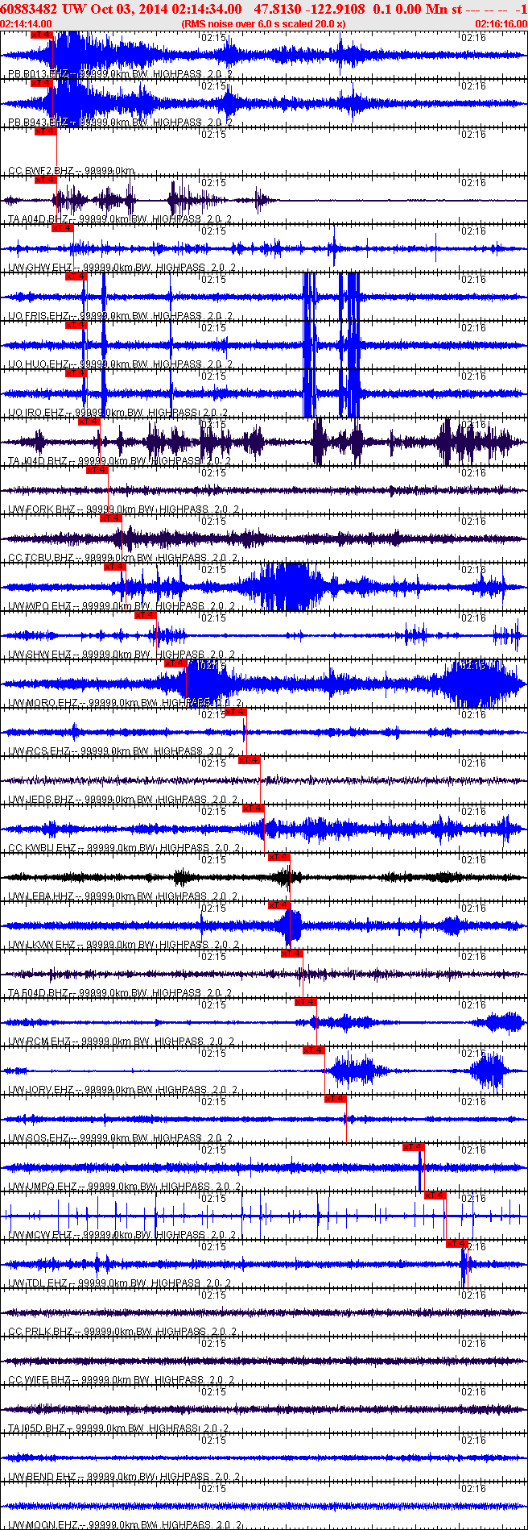Viewport: 528px width, 1530px height.
Task: Click the UW.SHW.EHZ station label
Action: (40, 655)
